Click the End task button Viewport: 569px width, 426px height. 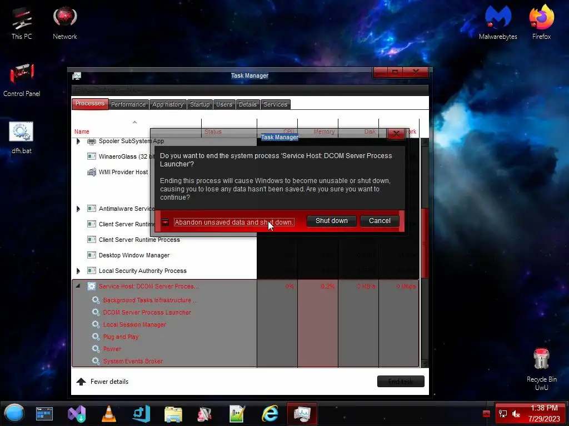401,382
